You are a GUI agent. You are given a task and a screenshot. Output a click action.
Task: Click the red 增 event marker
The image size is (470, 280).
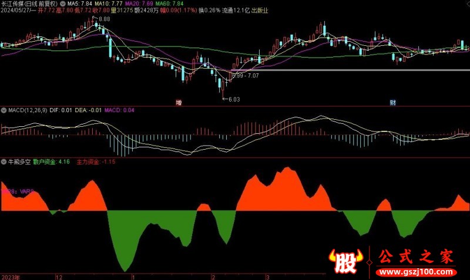pyautogui.click(x=179, y=103)
